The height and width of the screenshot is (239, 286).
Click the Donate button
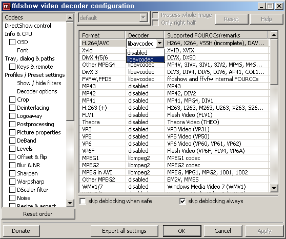tap(21, 231)
